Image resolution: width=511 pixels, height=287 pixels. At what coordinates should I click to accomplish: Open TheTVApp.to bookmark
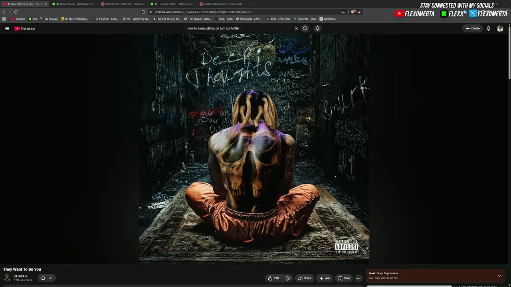197,19
